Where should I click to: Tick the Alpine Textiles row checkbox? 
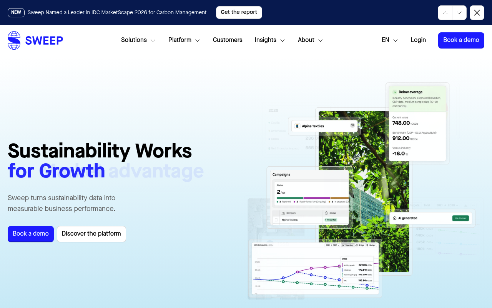coord(276,220)
